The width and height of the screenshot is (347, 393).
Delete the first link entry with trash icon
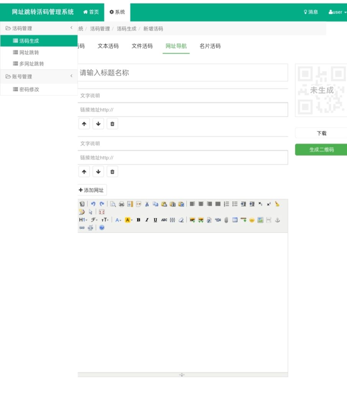click(x=112, y=124)
